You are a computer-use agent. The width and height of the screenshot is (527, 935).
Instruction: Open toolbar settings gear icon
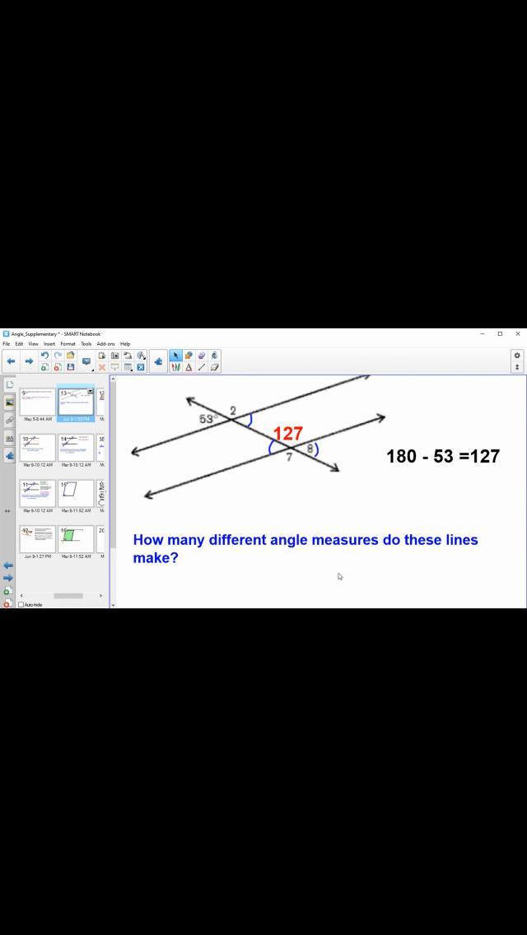click(517, 356)
